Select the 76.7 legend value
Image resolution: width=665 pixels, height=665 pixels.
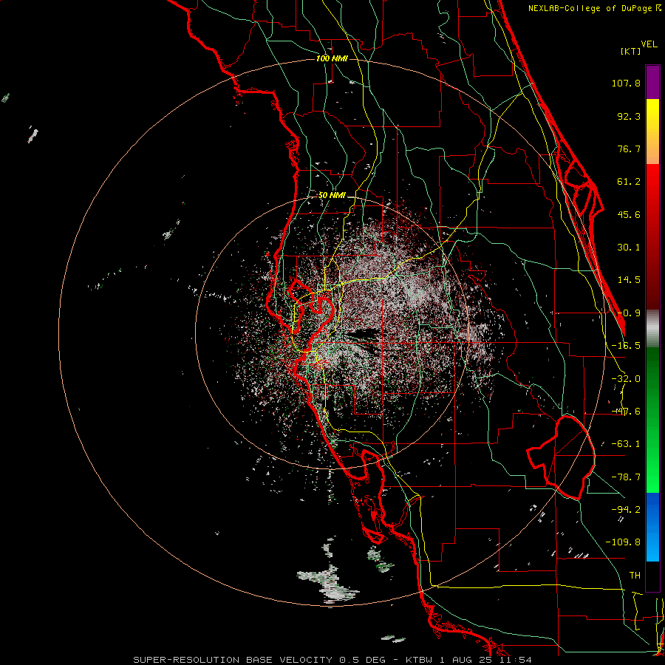[629, 149]
